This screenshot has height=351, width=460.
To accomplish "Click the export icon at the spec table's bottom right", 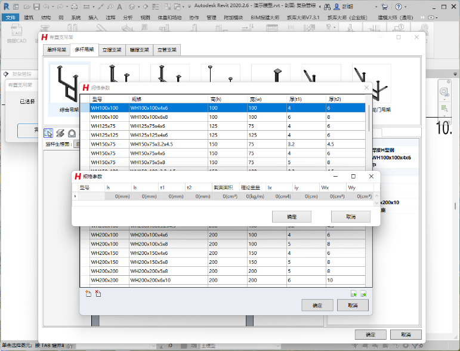I will pyautogui.click(x=363, y=294).
